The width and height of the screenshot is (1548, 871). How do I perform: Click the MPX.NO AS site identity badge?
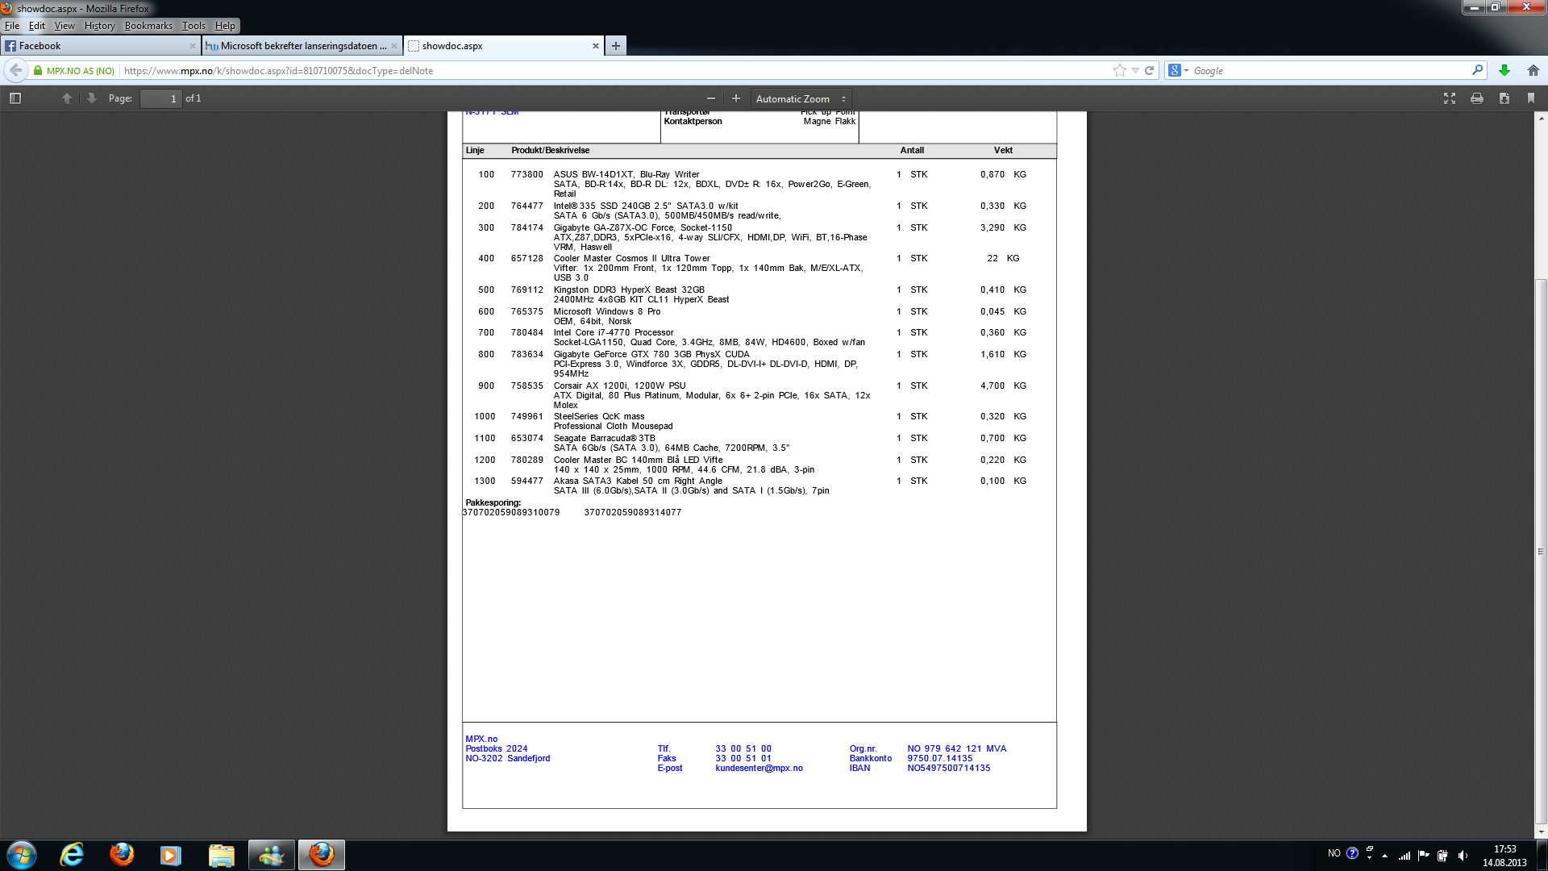(x=73, y=71)
